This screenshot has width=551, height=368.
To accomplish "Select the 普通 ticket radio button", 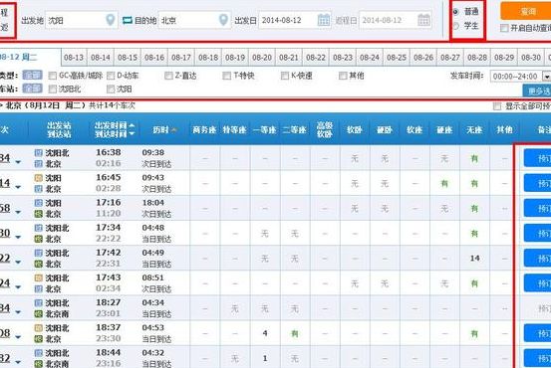I will pos(456,12).
